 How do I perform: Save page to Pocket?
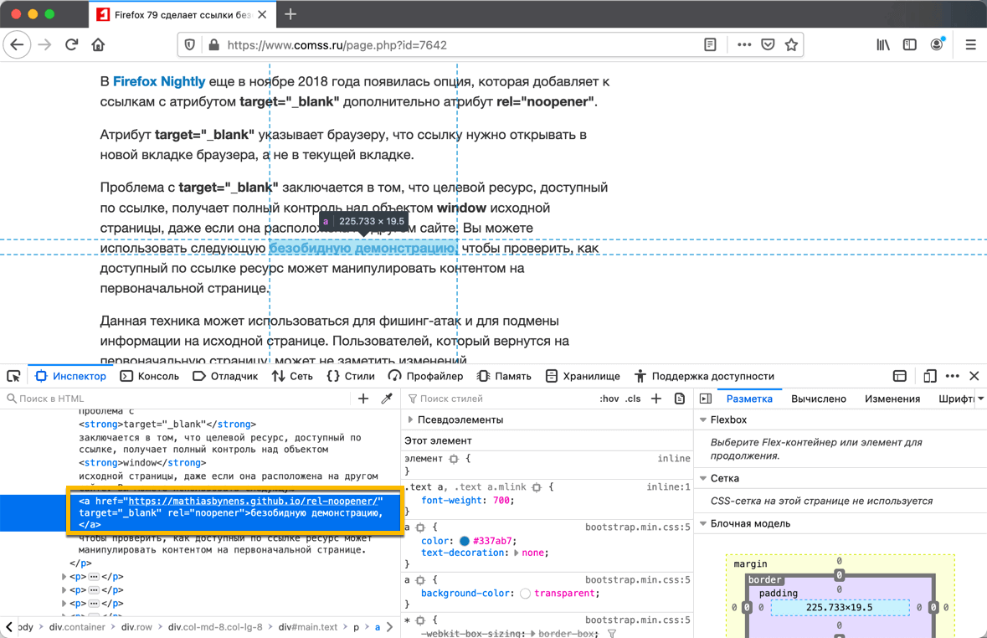(x=768, y=44)
